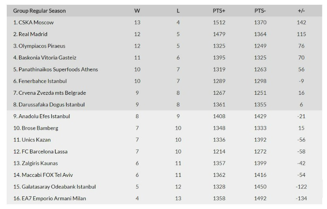Sort standings by PTS+ column header

219,11
